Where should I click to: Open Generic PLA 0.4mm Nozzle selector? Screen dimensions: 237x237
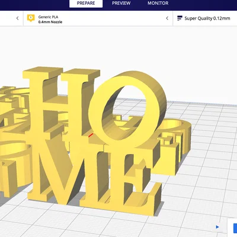click(98, 18)
